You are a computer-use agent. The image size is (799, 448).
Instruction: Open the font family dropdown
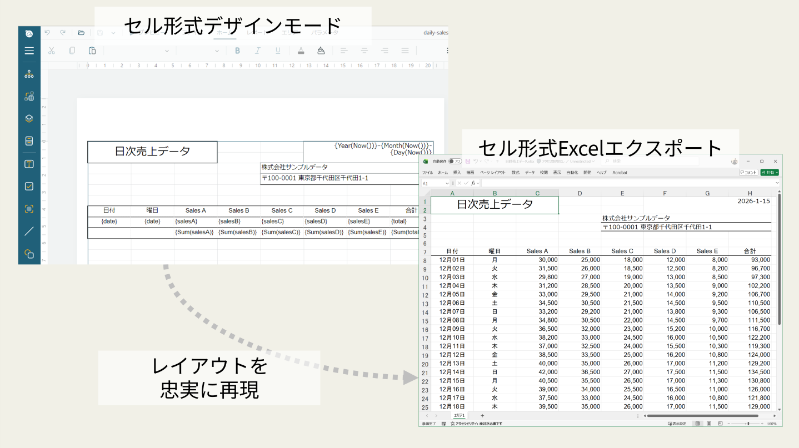pyautogui.click(x=139, y=51)
